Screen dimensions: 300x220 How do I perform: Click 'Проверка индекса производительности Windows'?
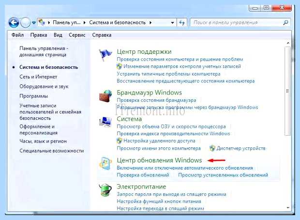click(173, 134)
